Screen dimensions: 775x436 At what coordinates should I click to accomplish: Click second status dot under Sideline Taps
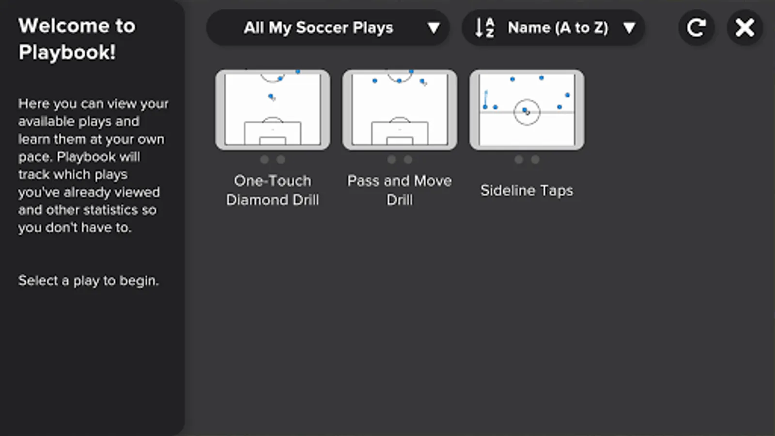[x=535, y=159]
